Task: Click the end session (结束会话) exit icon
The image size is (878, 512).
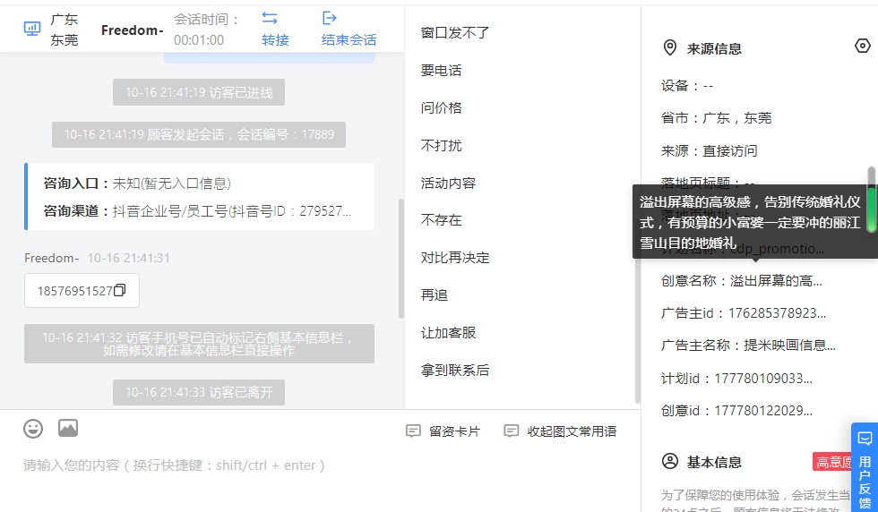Action: point(330,19)
